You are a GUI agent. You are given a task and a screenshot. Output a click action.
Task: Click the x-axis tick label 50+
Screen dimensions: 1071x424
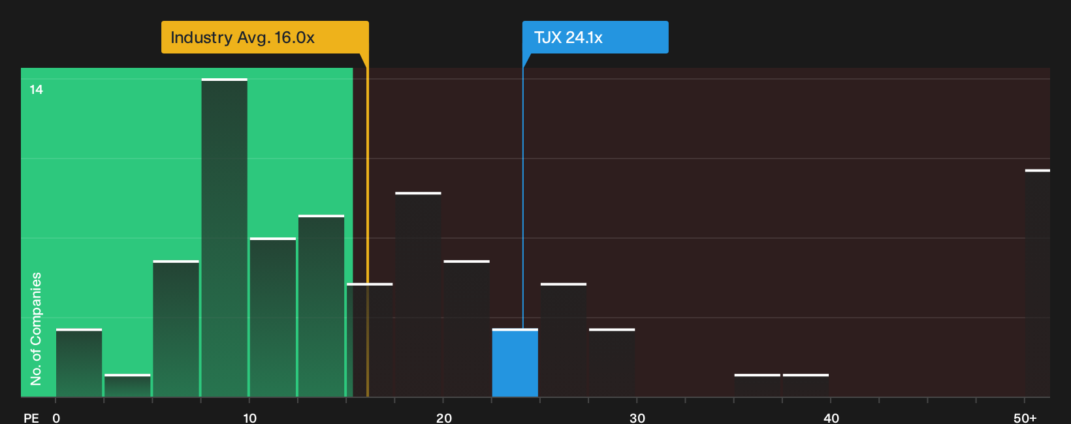click(1025, 417)
